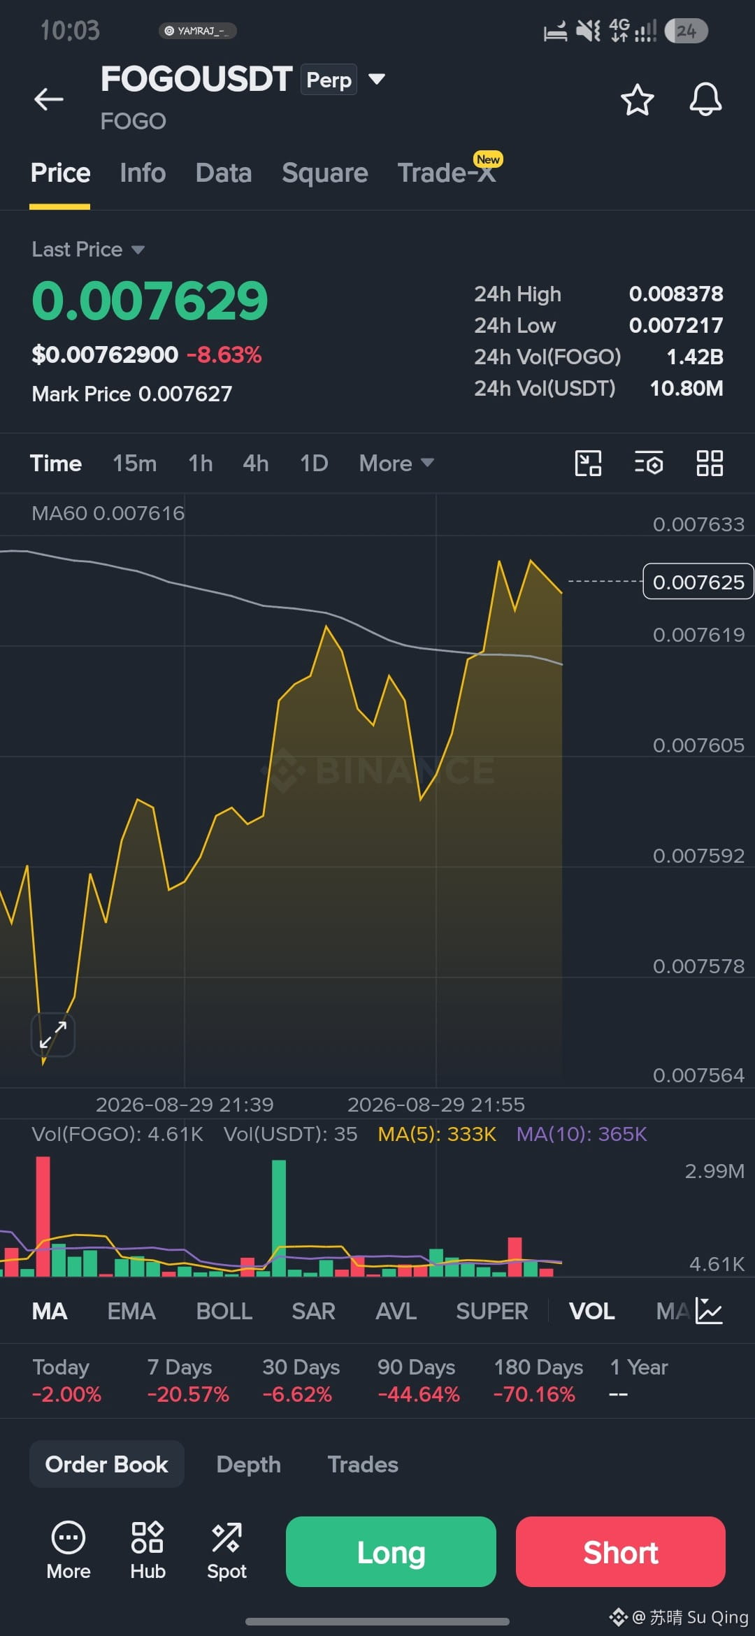755x1636 pixels.
Task: Open the Square tab
Action: [x=325, y=173]
